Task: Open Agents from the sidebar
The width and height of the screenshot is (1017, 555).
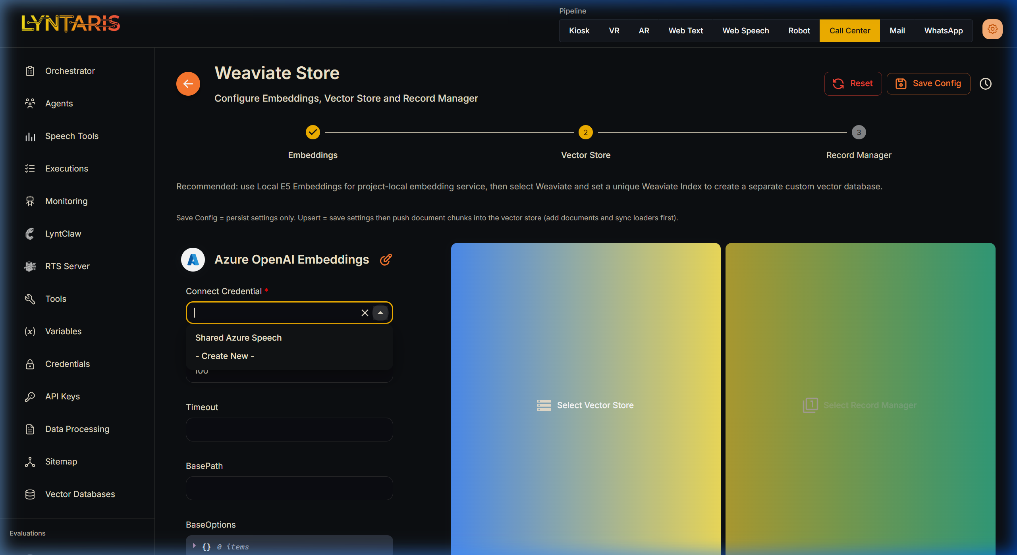Action: 59,104
